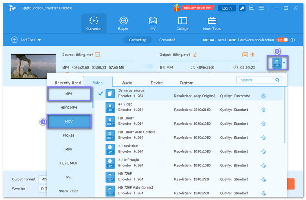Click the Hiking.mp4 video thumbnail
Screen dimensions: 306x200
point(33,66)
